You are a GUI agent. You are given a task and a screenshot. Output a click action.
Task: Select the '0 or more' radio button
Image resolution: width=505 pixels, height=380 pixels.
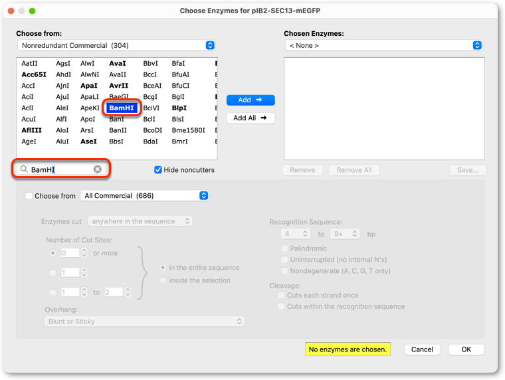click(x=53, y=253)
